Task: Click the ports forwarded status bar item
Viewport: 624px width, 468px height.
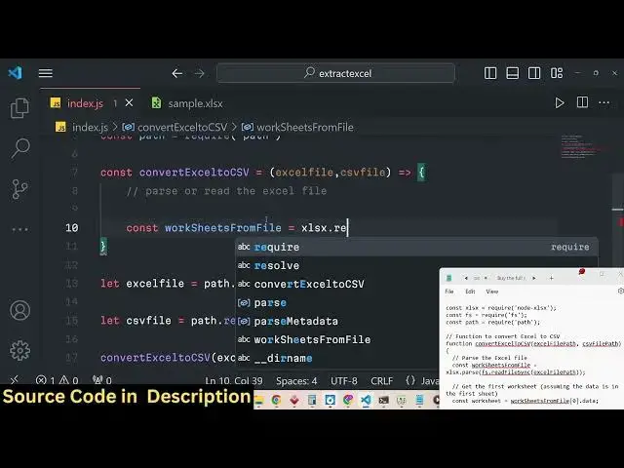Action: (x=101, y=380)
